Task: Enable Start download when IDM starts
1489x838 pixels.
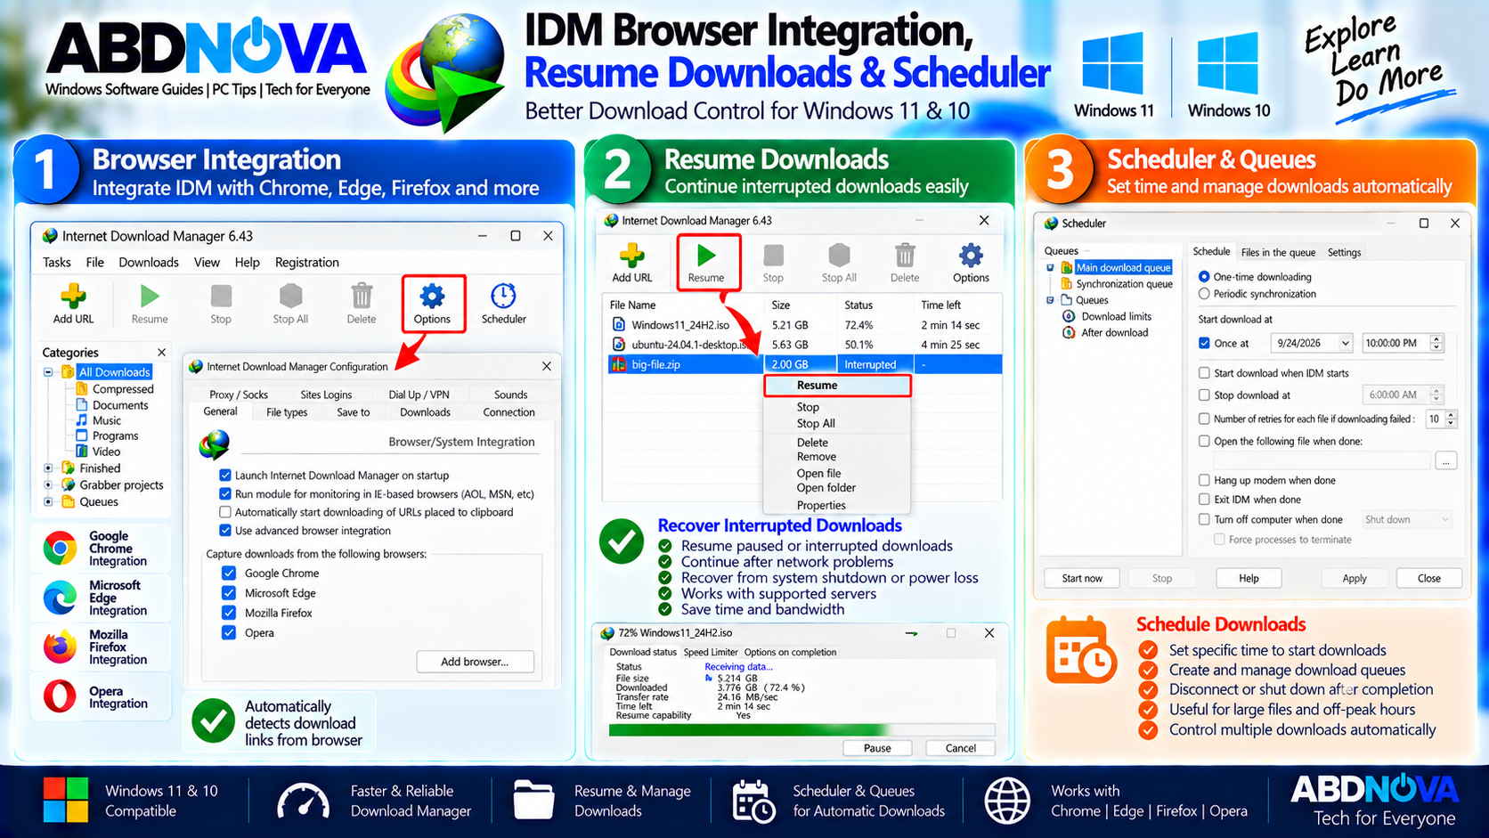Action: click(x=1204, y=373)
